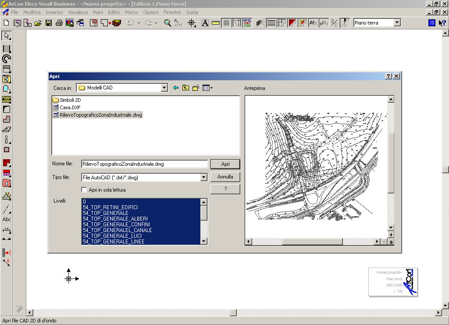Click the Livelli list down scroll arrow
The width and height of the screenshot is (449, 325).
pos(203,241)
